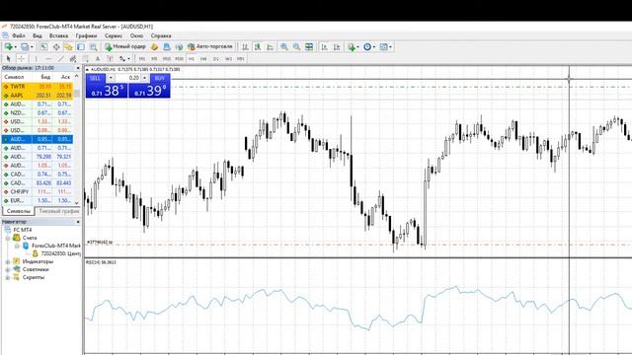The width and height of the screenshot is (632, 355).
Task: Toggle the Market Watch window icon
Action: click(43, 47)
